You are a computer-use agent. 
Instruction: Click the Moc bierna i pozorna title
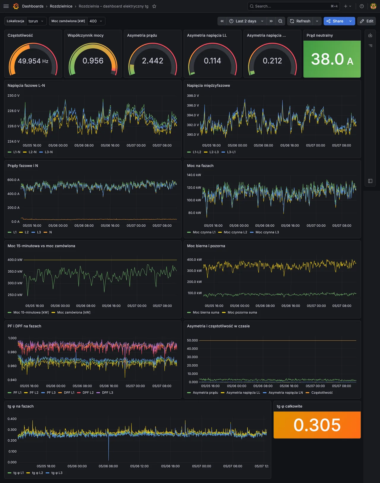pos(206,246)
